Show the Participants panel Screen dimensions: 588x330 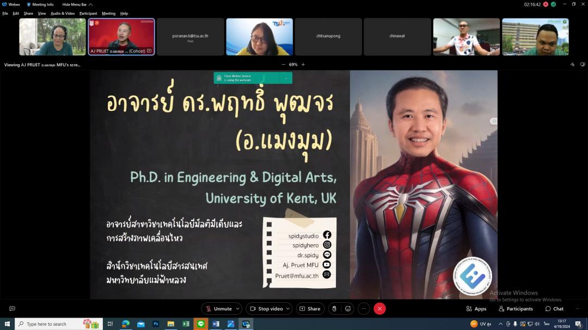(x=516, y=309)
